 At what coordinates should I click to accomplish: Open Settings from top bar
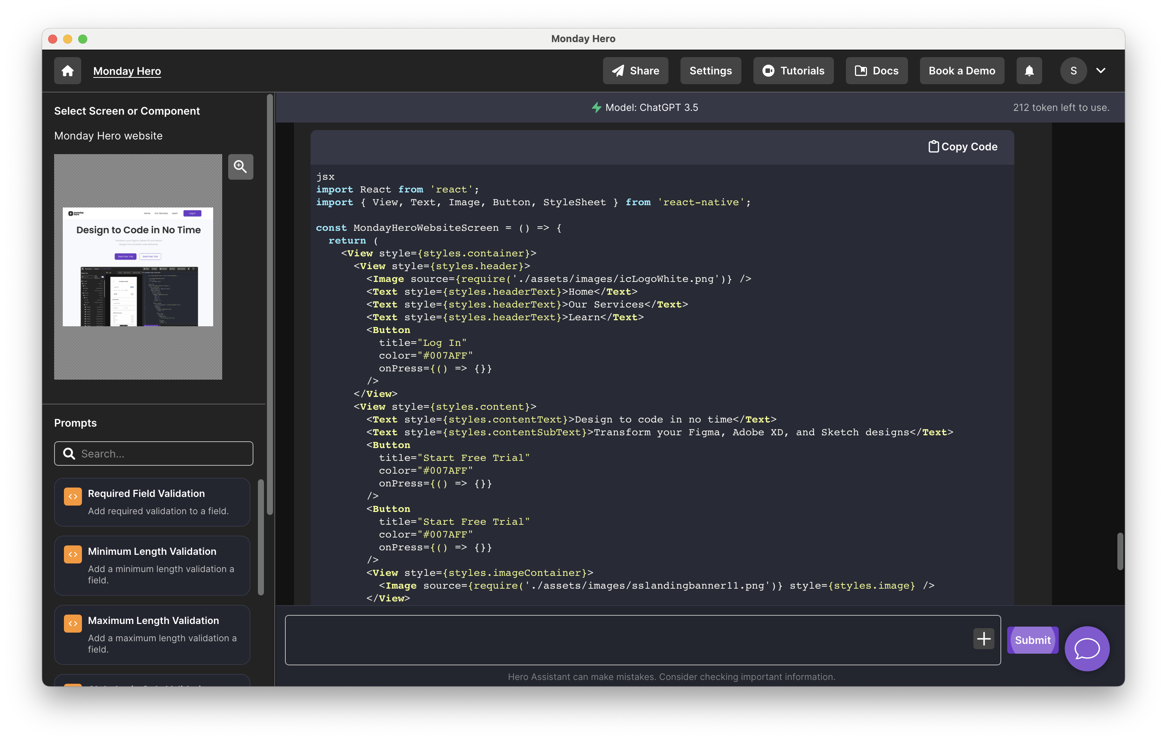click(711, 71)
